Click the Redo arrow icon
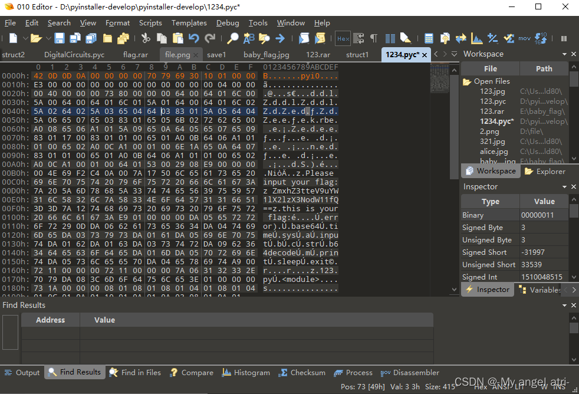Image resolution: width=579 pixels, height=394 pixels. [210, 38]
